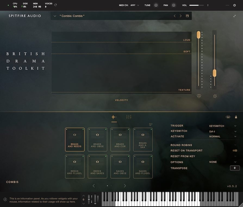243x207 pixels.
Task: Toggle the Reset On Transport switch
Action: pos(235,150)
